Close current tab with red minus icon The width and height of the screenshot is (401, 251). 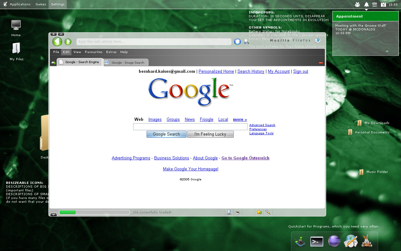[321, 63]
